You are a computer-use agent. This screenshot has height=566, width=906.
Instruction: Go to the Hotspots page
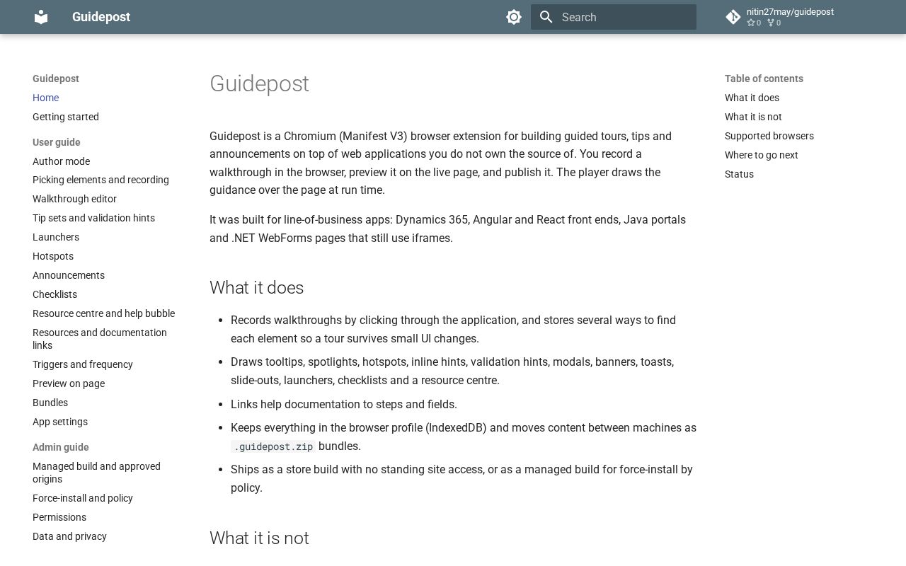tap(53, 256)
